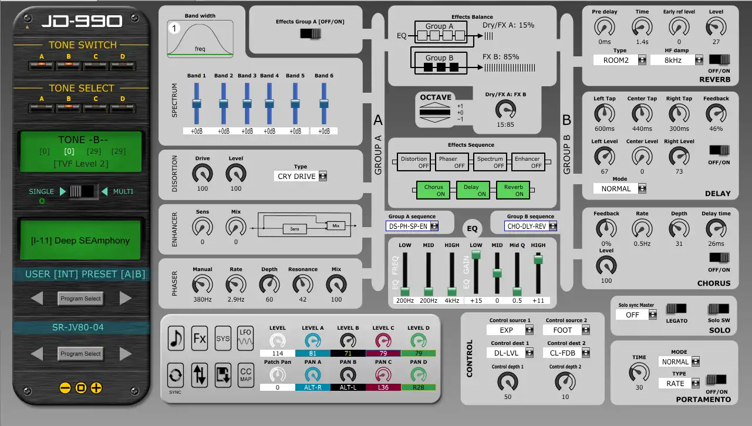Open Group A sequence DS-PH-SP-EN dropdown
752x426 pixels.
click(x=412, y=226)
